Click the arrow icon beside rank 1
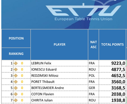The height and width of the screenshot is (104, 127). 16,63
